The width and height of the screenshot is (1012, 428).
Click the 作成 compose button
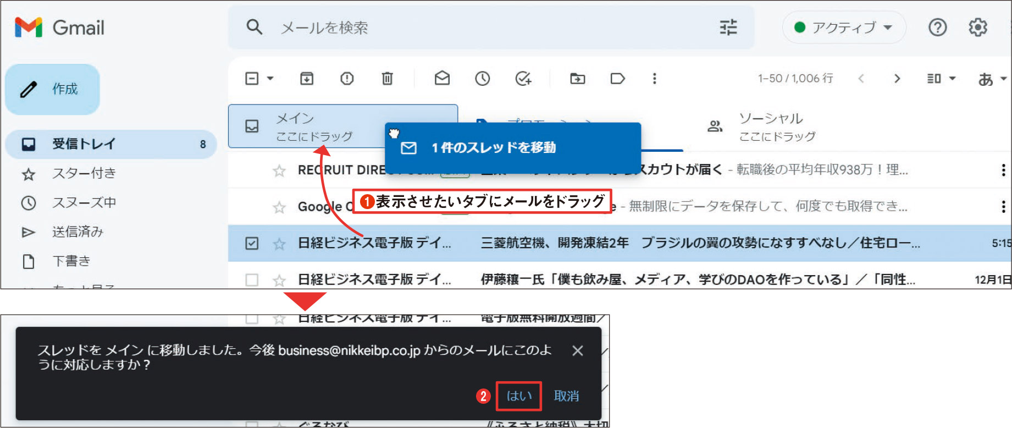click(52, 89)
